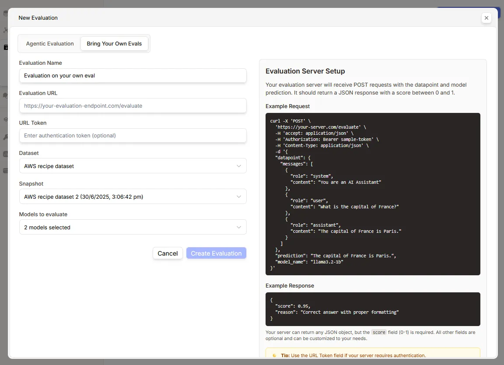
Task: Click the billing card icon in the sidebar
Action: click(x=6, y=171)
